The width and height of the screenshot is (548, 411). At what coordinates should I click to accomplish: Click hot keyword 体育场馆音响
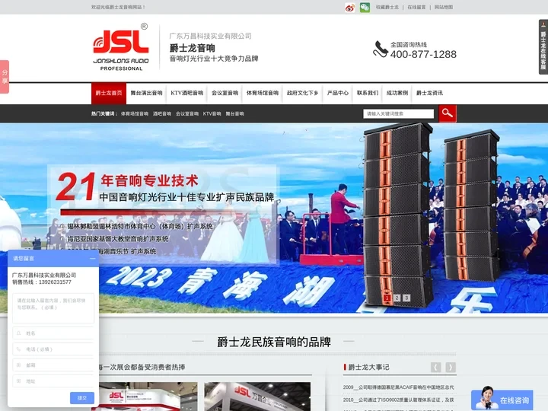pyautogui.click(x=135, y=114)
